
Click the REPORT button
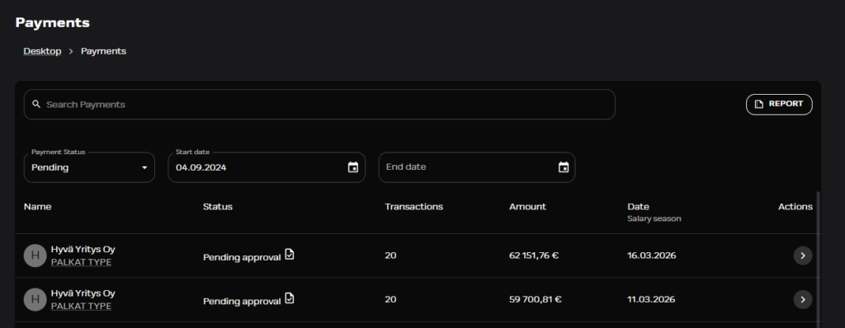[779, 105]
